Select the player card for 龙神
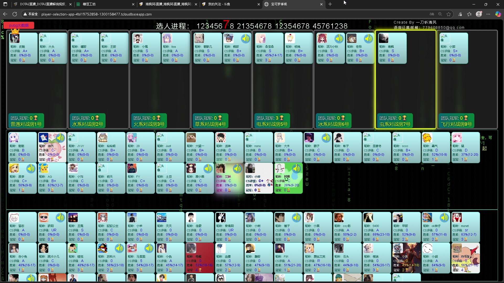 pyautogui.click(x=229, y=148)
